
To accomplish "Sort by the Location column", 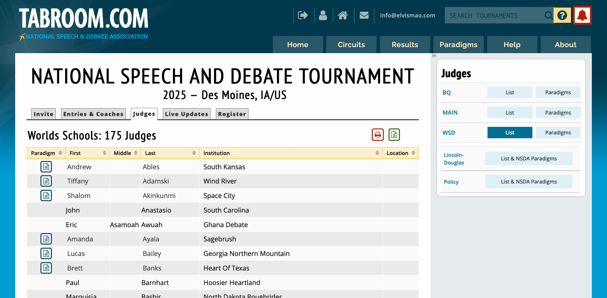I will click(x=401, y=153).
